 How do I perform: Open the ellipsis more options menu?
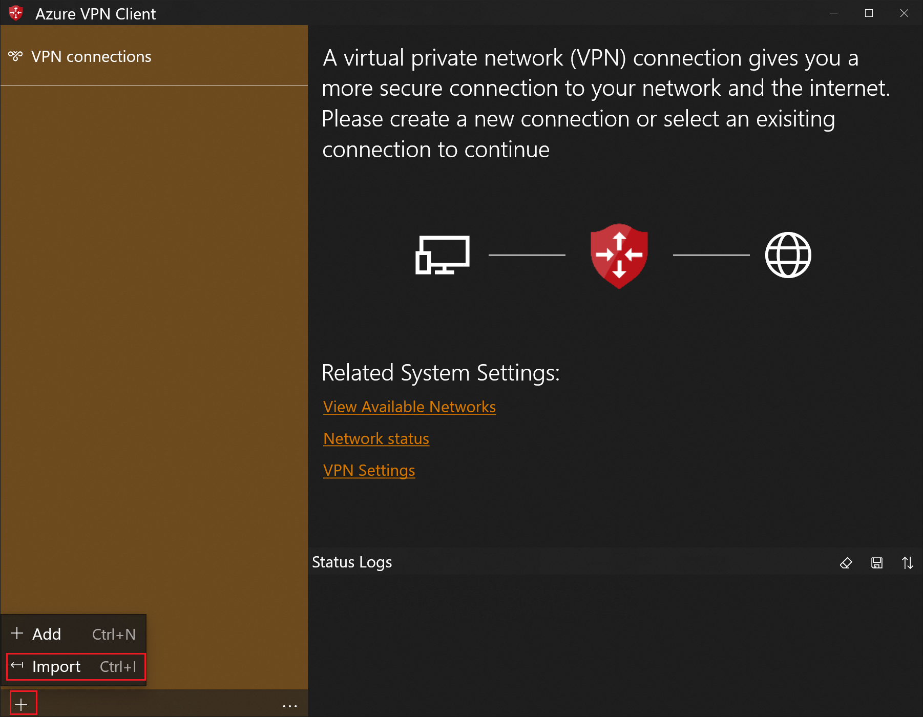coord(290,706)
